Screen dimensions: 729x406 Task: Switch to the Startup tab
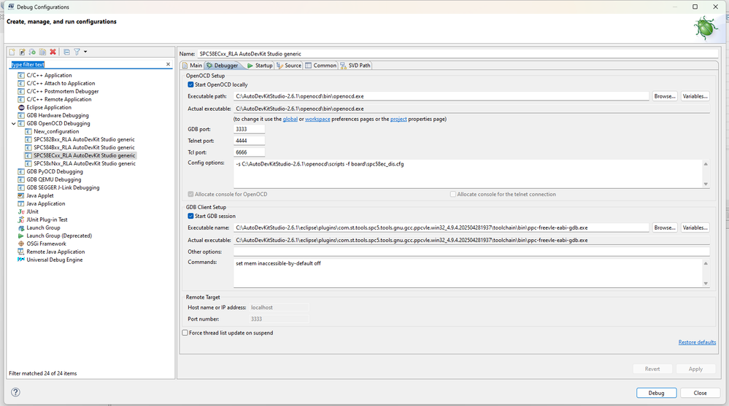click(260, 66)
